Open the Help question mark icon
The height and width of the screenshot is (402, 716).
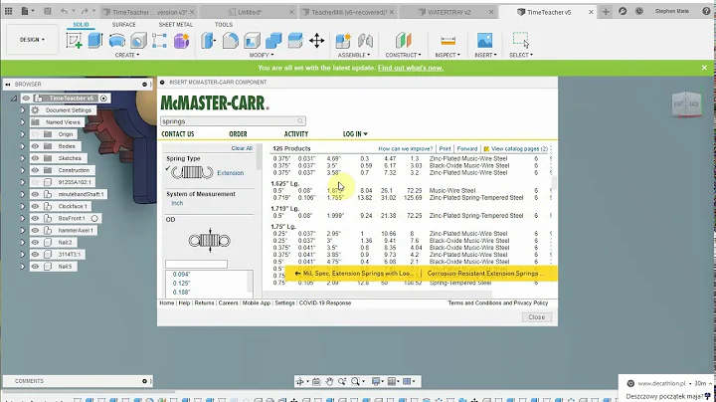(x=706, y=11)
